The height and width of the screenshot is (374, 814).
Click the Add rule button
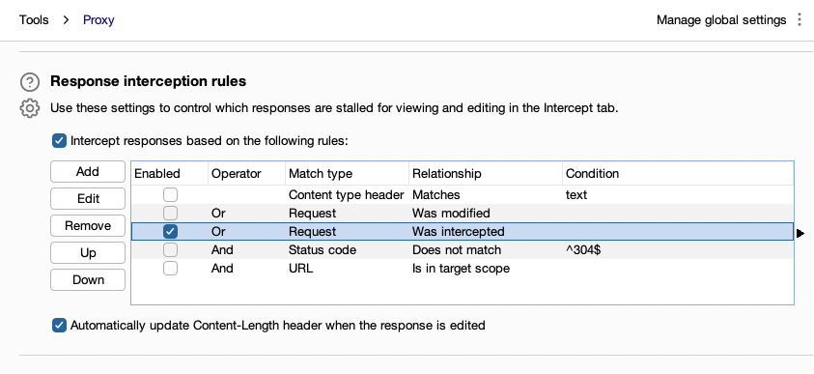[x=88, y=172]
